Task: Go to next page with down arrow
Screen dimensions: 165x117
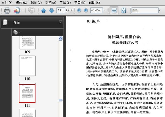Action: click(51, 10)
